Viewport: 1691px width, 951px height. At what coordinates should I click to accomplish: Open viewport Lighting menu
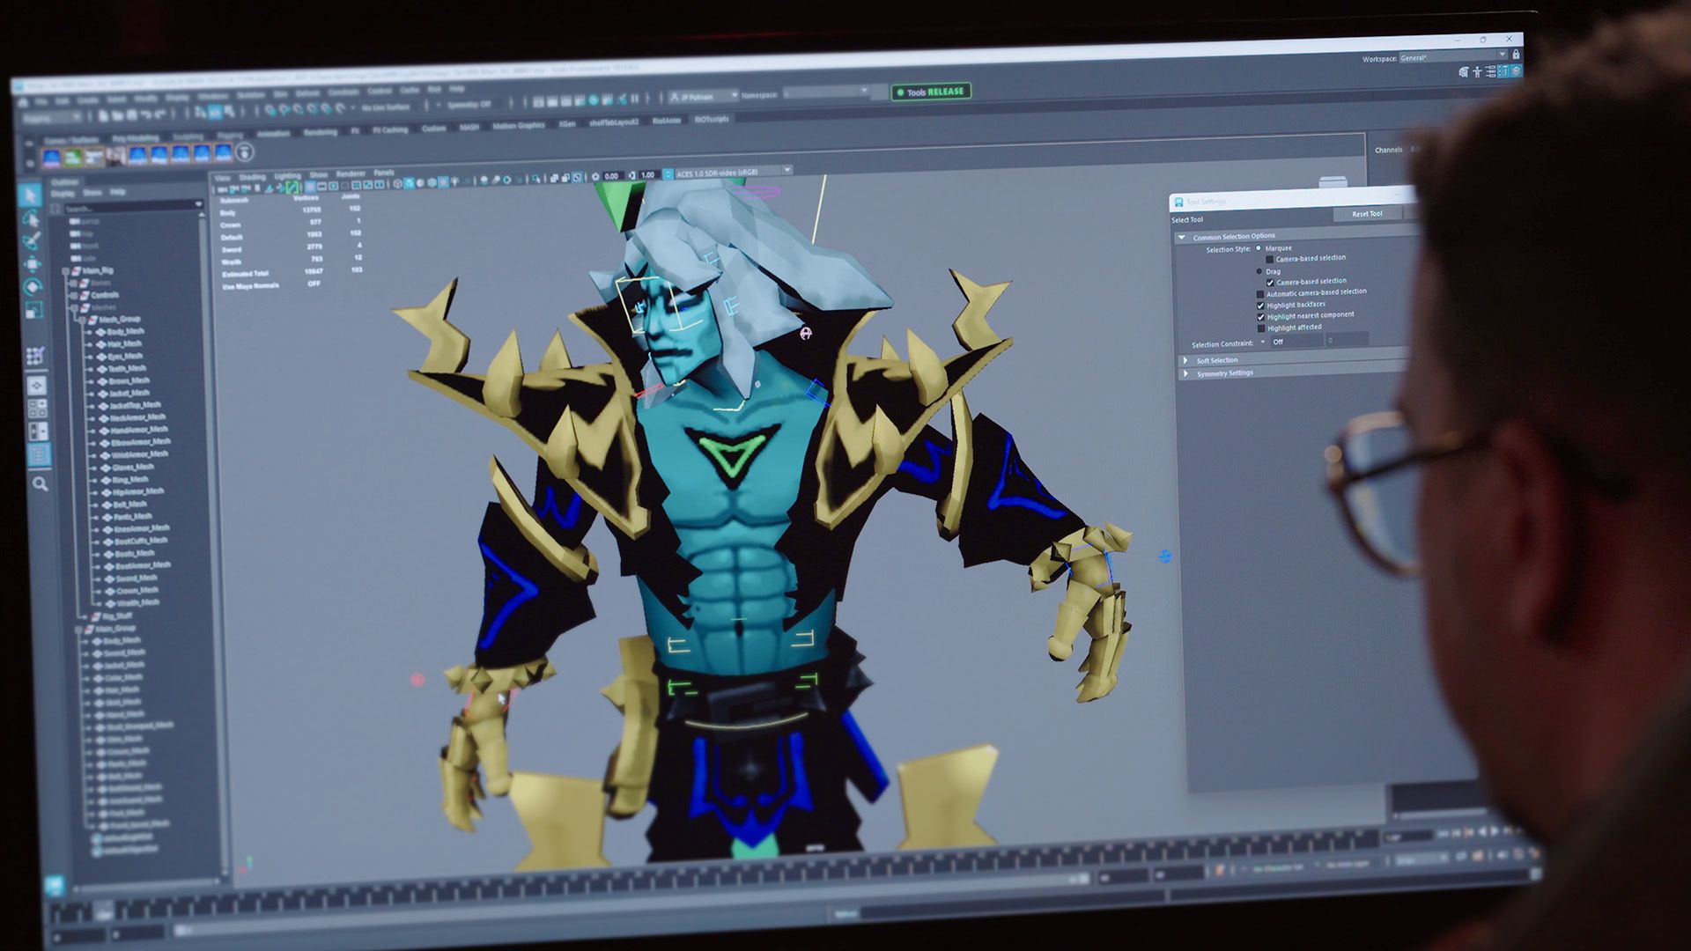click(287, 176)
